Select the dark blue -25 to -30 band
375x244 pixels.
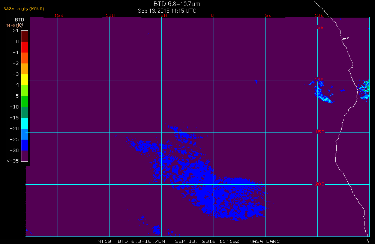[25, 145]
